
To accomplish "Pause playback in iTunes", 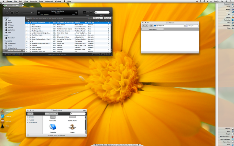I will [12, 13].
